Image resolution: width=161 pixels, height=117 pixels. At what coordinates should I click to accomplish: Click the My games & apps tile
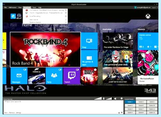point(89,58)
